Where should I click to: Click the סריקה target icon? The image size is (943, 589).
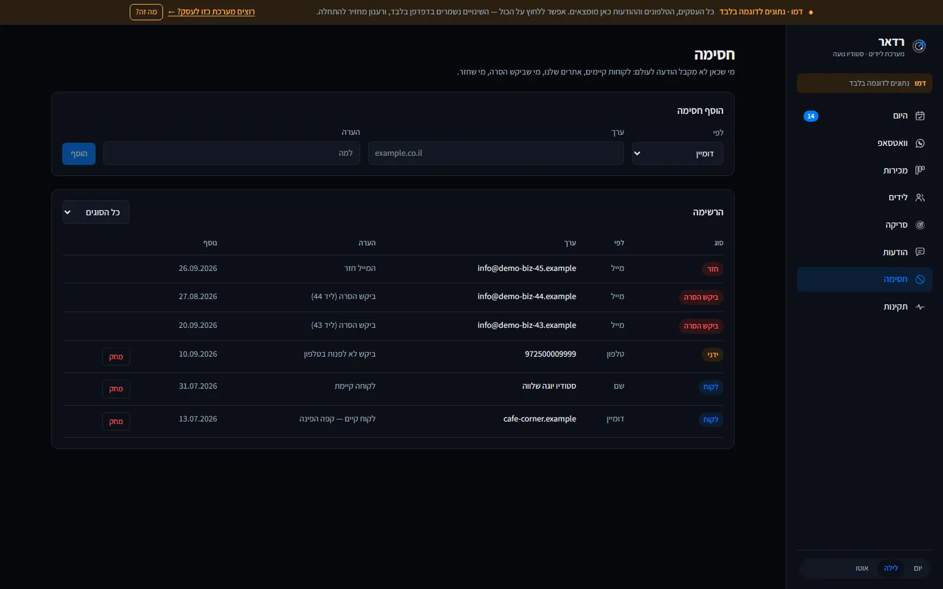pyautogui.click(x=920, y=225)
